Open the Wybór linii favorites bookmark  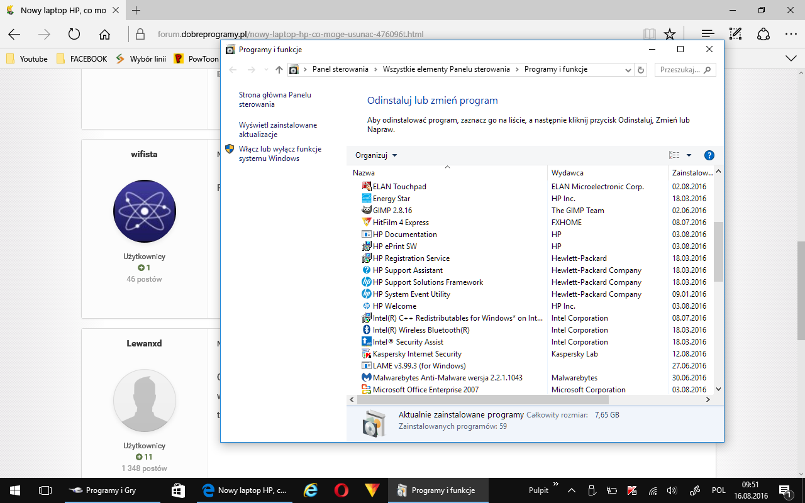tap(141, 58)
